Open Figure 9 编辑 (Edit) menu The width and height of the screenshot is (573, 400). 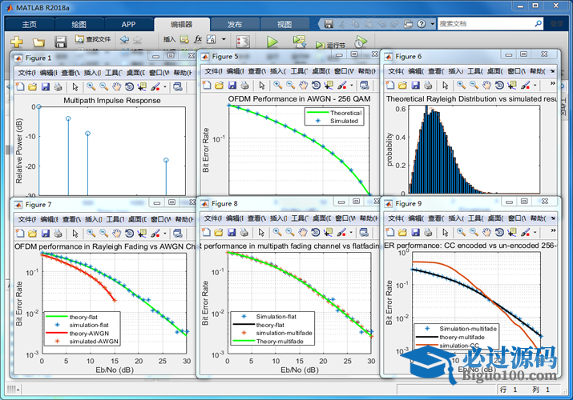(x=416, y=218)
